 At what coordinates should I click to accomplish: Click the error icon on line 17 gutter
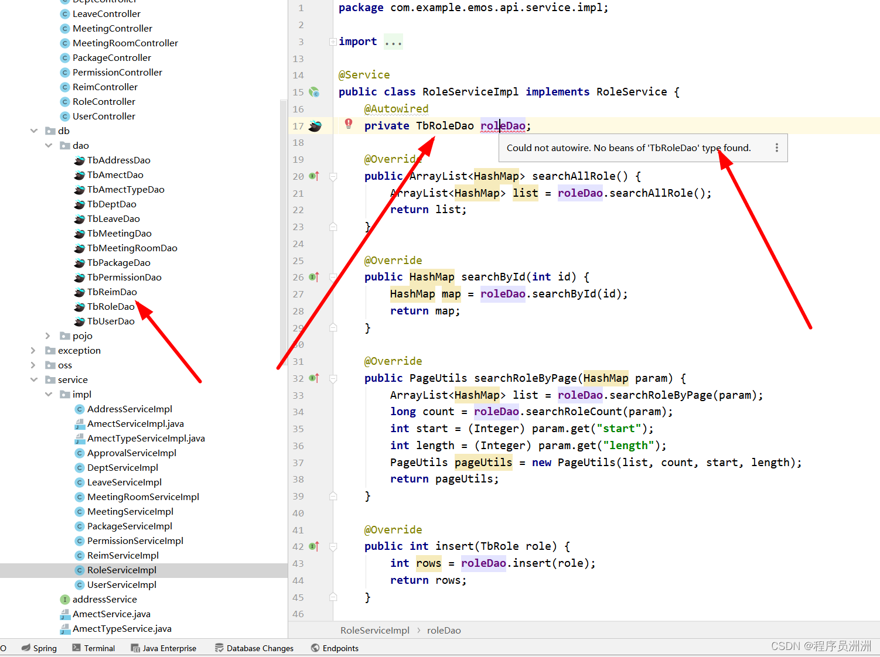pos(349,124)
